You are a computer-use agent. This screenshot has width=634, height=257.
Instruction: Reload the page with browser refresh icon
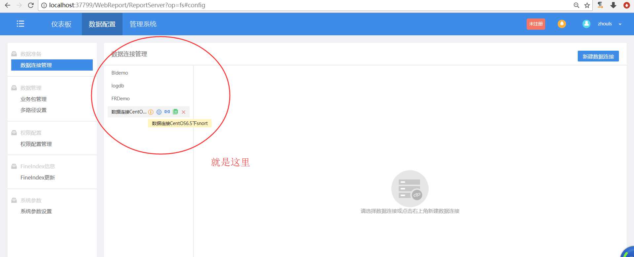(x=31, y=5)
